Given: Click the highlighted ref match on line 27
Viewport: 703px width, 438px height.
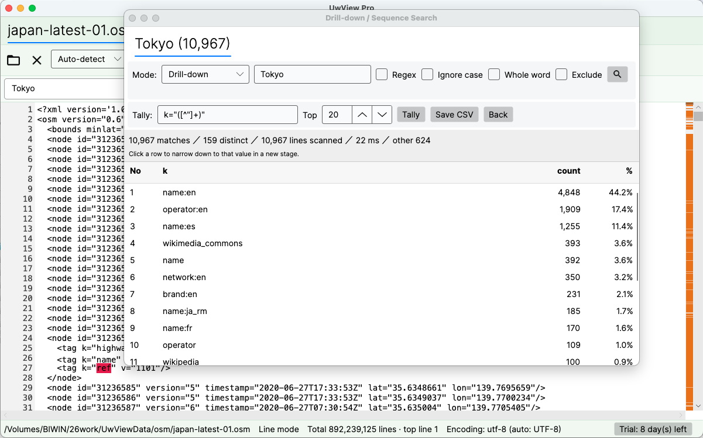Looking at the screenshot, I should tap(104, 368).
